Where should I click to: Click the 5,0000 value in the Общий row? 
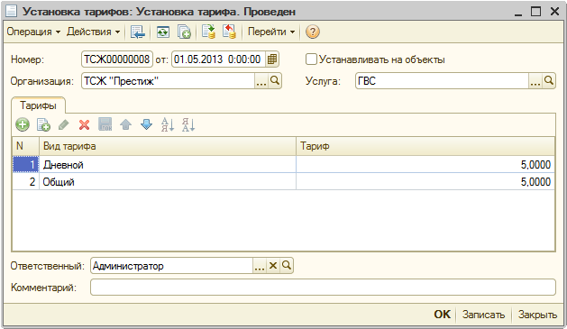(535, 182)
